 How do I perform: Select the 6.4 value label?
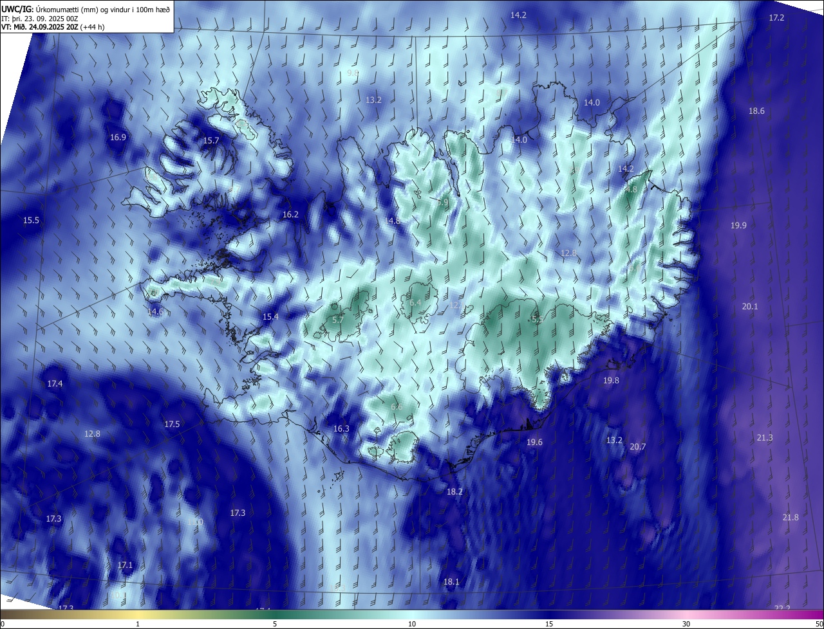(415, 302)
